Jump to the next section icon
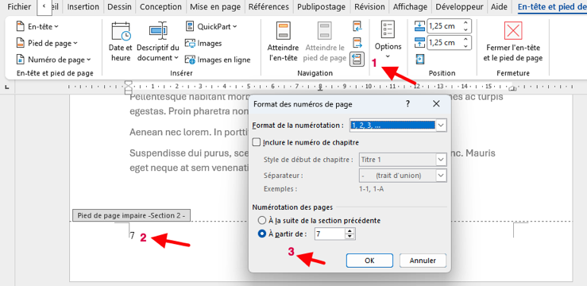The height and width of the screenshot is (286, 587). [x=357, y=43]
